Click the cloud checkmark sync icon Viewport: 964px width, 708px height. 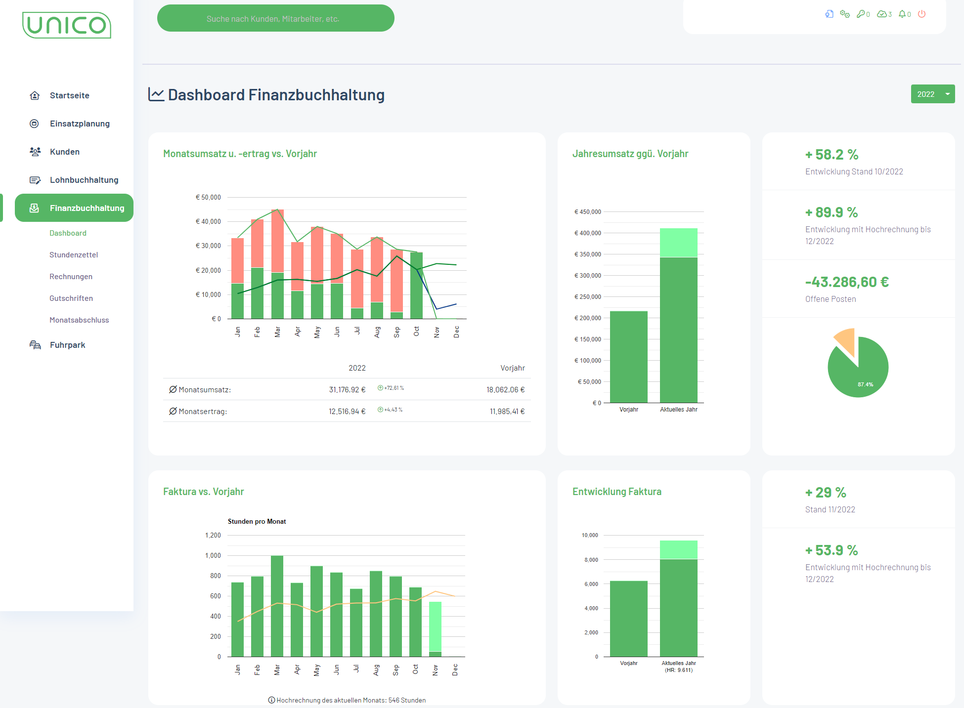(882, 14)
